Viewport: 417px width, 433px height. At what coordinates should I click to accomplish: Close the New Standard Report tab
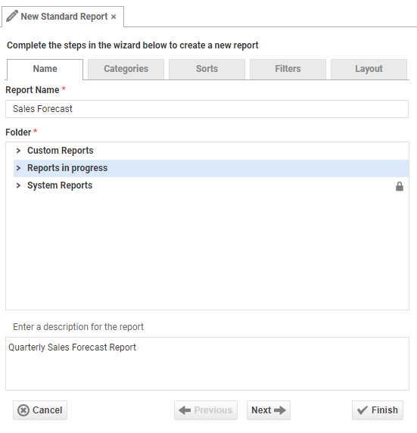click(114, 17)
